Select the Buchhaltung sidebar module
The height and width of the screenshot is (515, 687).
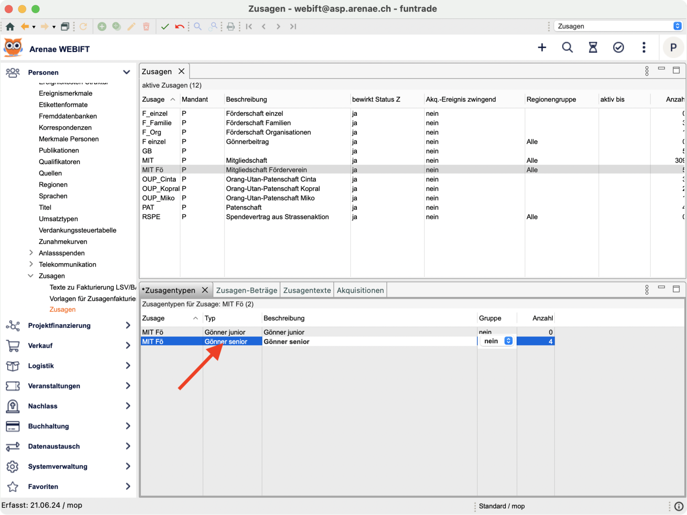(48, 426)
